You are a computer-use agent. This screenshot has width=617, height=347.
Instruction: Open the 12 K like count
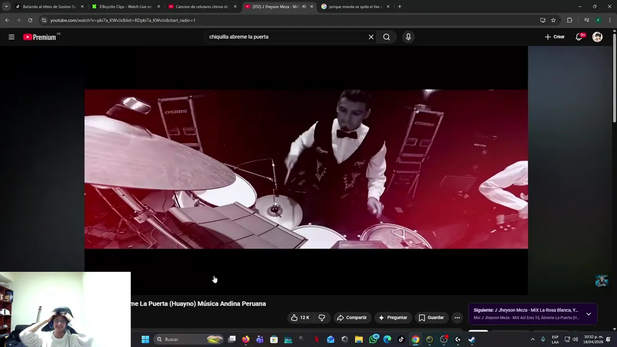[305, 318]
